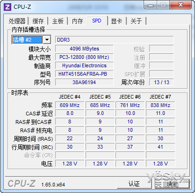Screen dimensions: 195x193
Task: Open the 处理器 tab
Action: 17,21
